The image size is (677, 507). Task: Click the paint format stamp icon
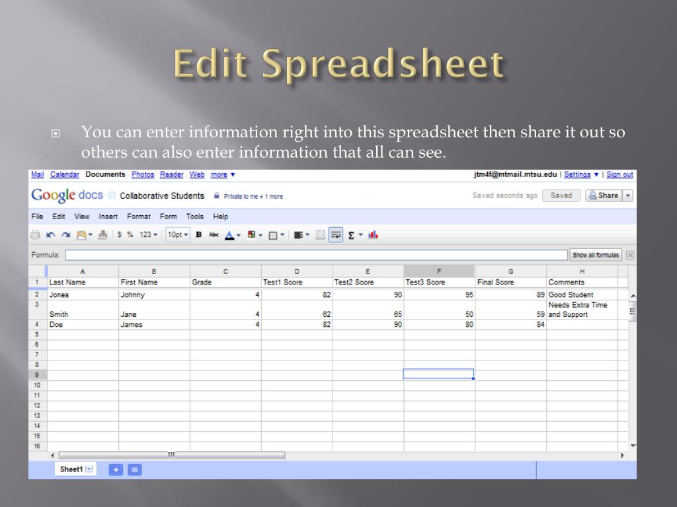click(x=102, y=235)
